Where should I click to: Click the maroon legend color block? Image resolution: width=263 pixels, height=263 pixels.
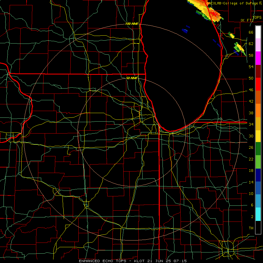coord(258,71)
